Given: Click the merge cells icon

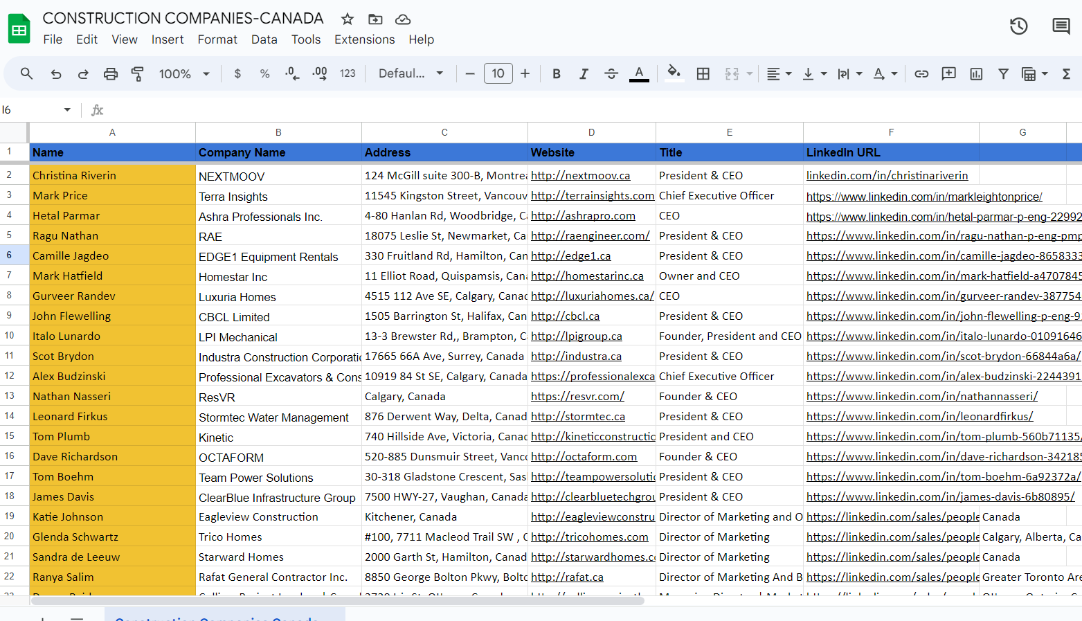Looking at the screenshot, I should click(732, 73).
